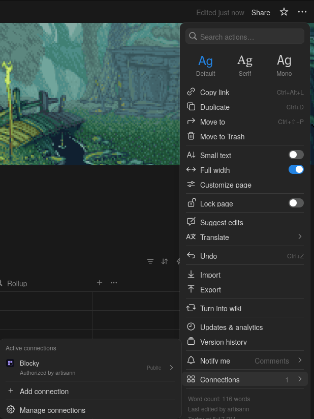Choose Duplicate from the menu
Viewport: 314px width, 419px height.
pyautogui.click(x=245, y=107)
